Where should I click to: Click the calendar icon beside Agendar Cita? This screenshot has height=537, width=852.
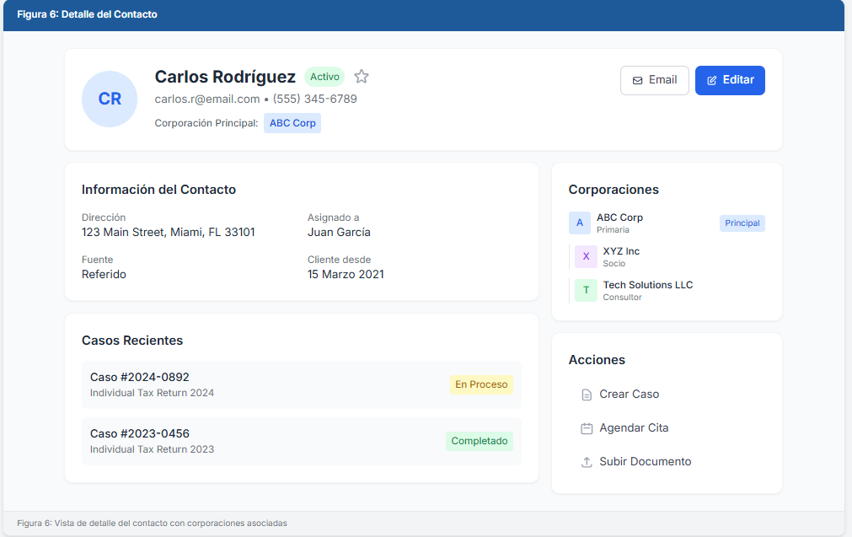coord(587,428)
